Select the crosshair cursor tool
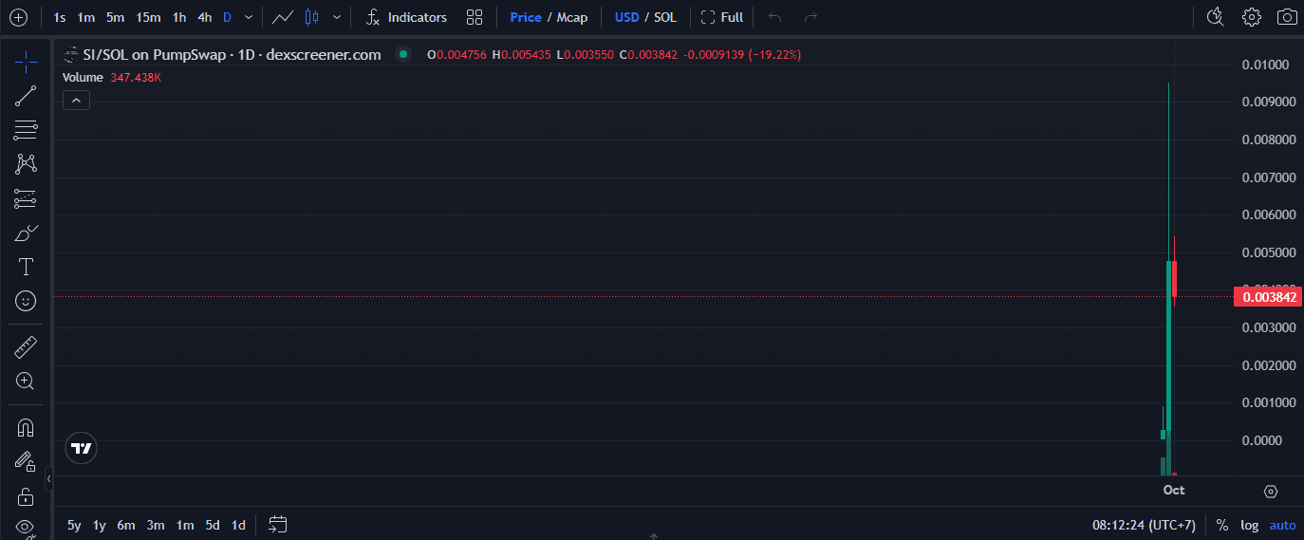The height and width of the screenshot is (540, 1304). (x=26, y=62)
